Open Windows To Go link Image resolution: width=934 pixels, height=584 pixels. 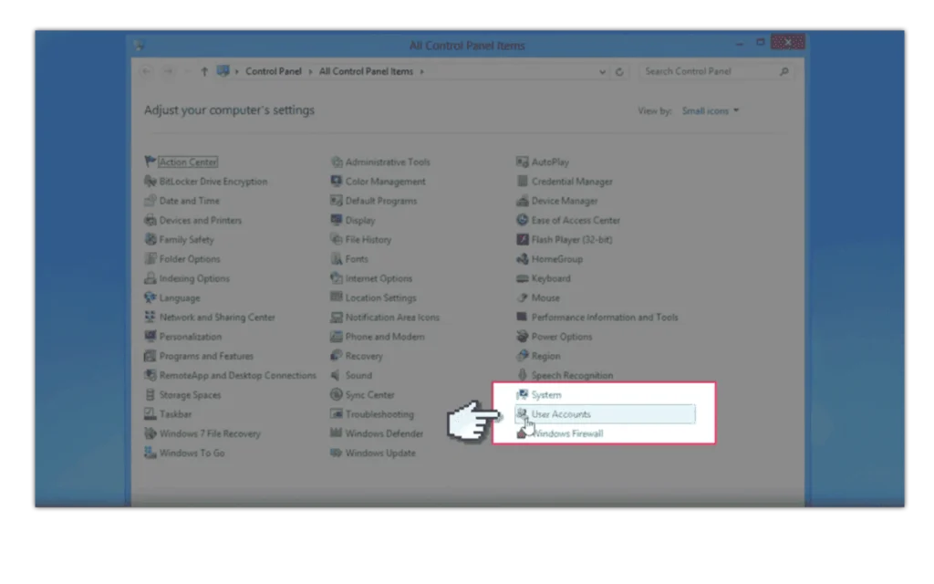point(192,453)
